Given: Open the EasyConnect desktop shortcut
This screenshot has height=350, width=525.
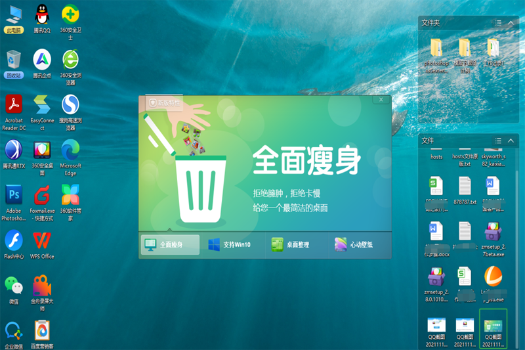Looking at the screenshot, I should (42, 105).
